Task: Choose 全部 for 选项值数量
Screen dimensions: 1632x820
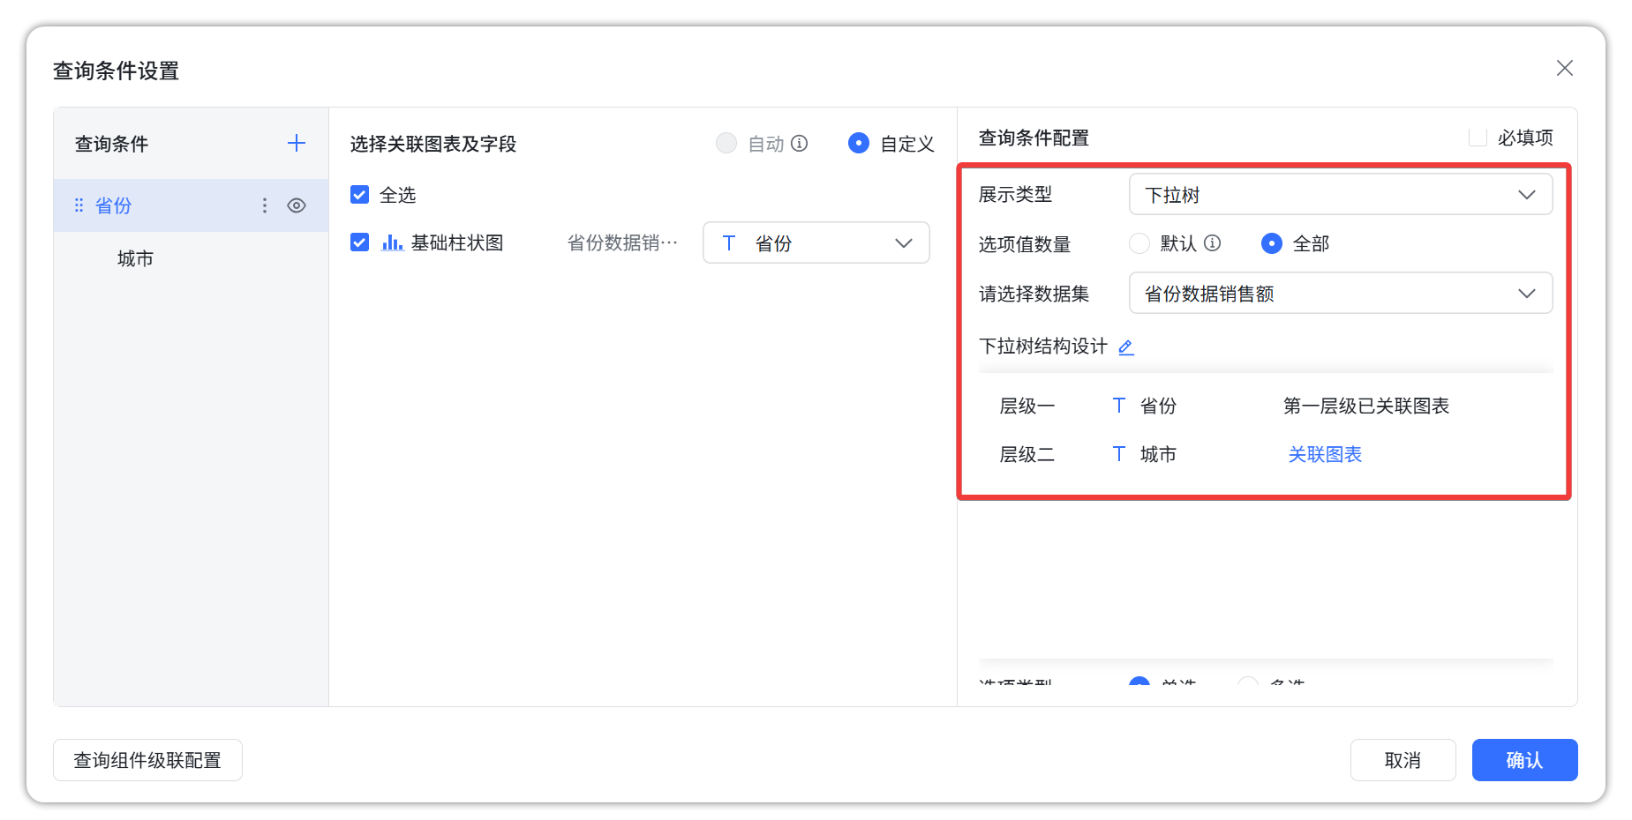Action: (1272, 243)
